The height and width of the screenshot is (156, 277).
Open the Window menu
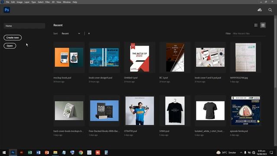67,2
